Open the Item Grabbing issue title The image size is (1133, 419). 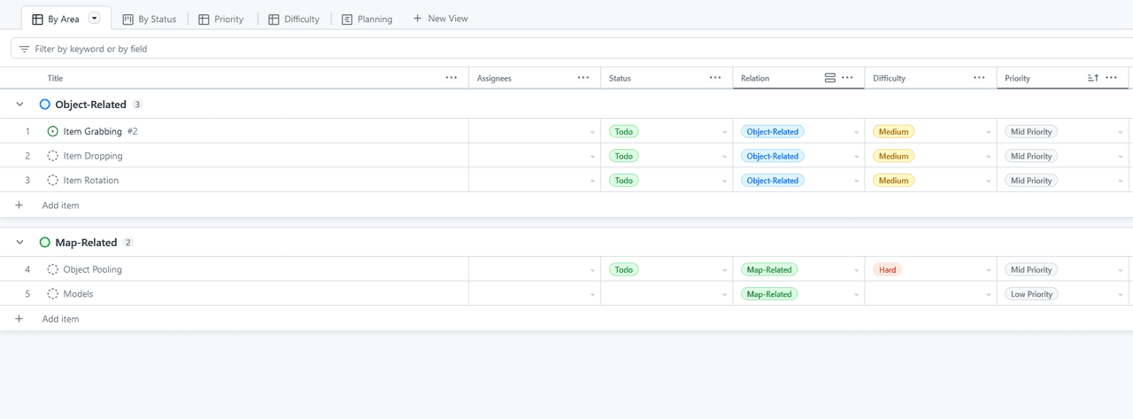(x=92, y=132)
